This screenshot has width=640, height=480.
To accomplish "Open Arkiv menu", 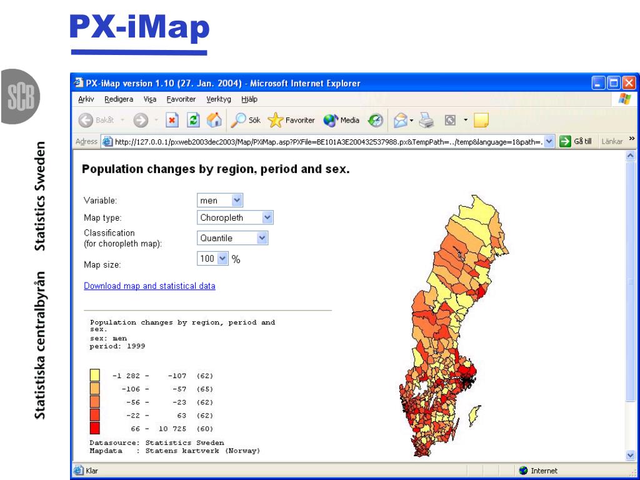I will [86, 99].
